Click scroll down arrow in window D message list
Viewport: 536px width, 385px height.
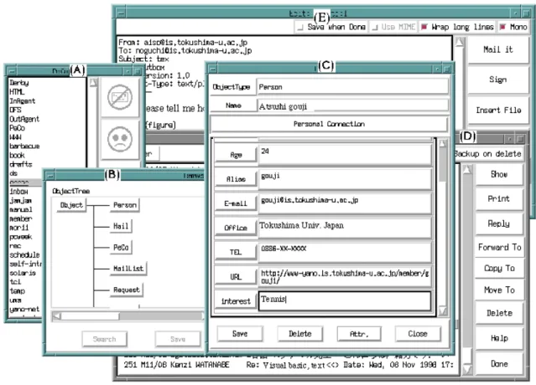pyautogui.click(x=467, y=370)
